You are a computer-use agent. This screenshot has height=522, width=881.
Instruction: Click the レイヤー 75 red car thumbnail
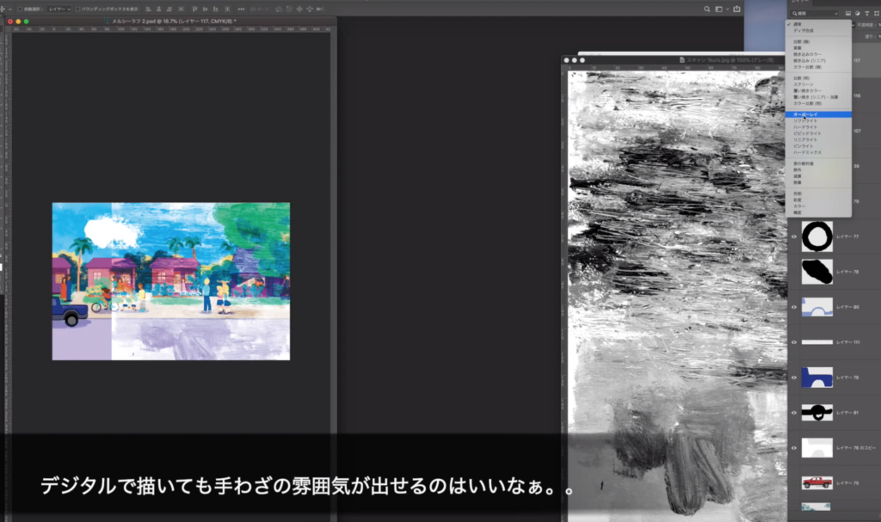[x=816, y=482]
